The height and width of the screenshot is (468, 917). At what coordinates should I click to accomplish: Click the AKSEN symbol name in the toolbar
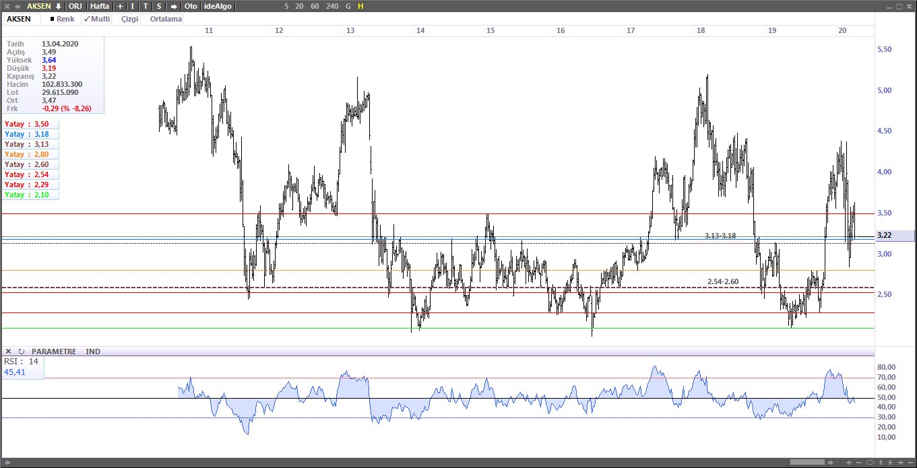(x=39, y=6)
